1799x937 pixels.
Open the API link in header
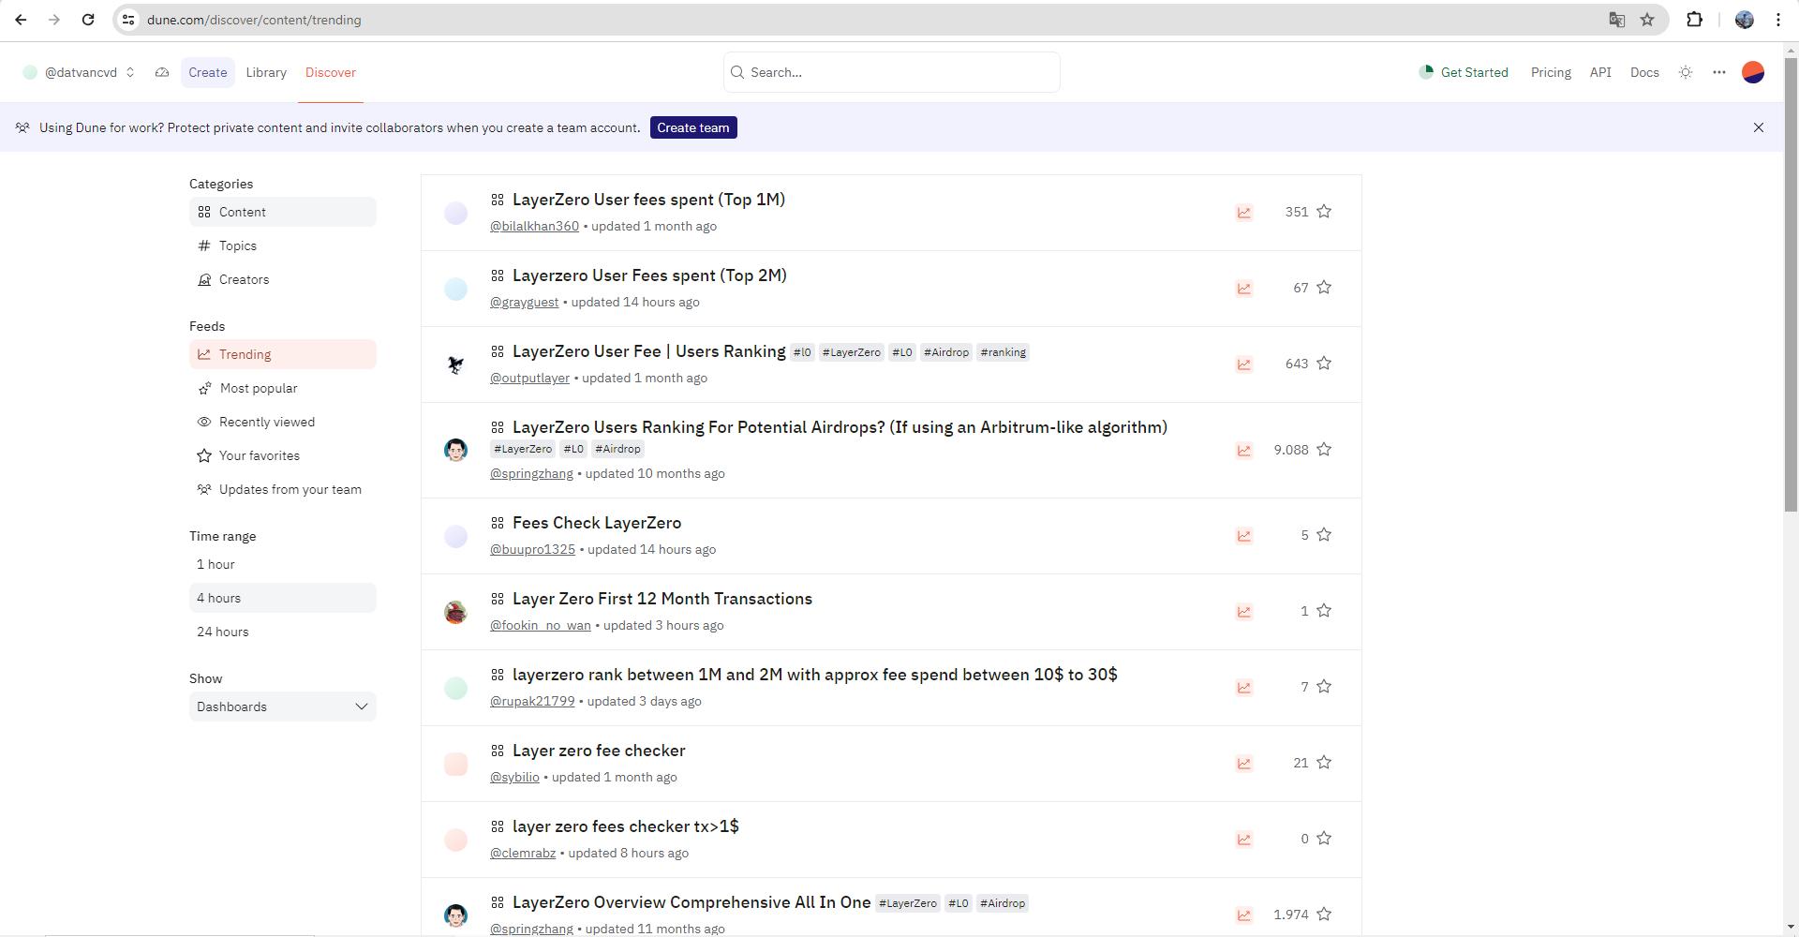pos(1600,72)
